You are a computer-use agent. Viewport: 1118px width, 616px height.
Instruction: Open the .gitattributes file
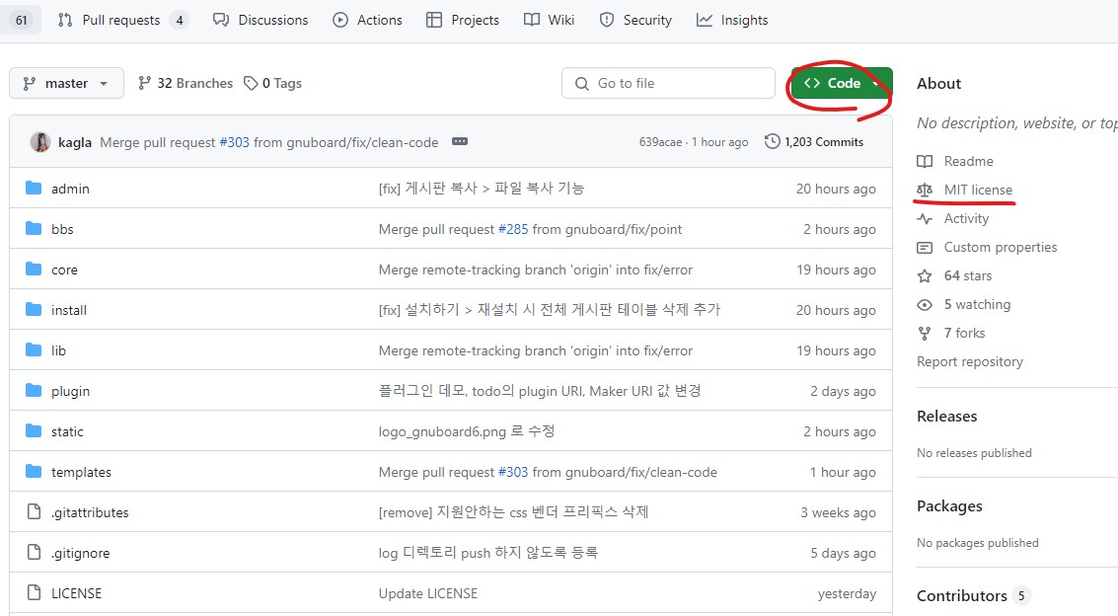coord(90,512)
